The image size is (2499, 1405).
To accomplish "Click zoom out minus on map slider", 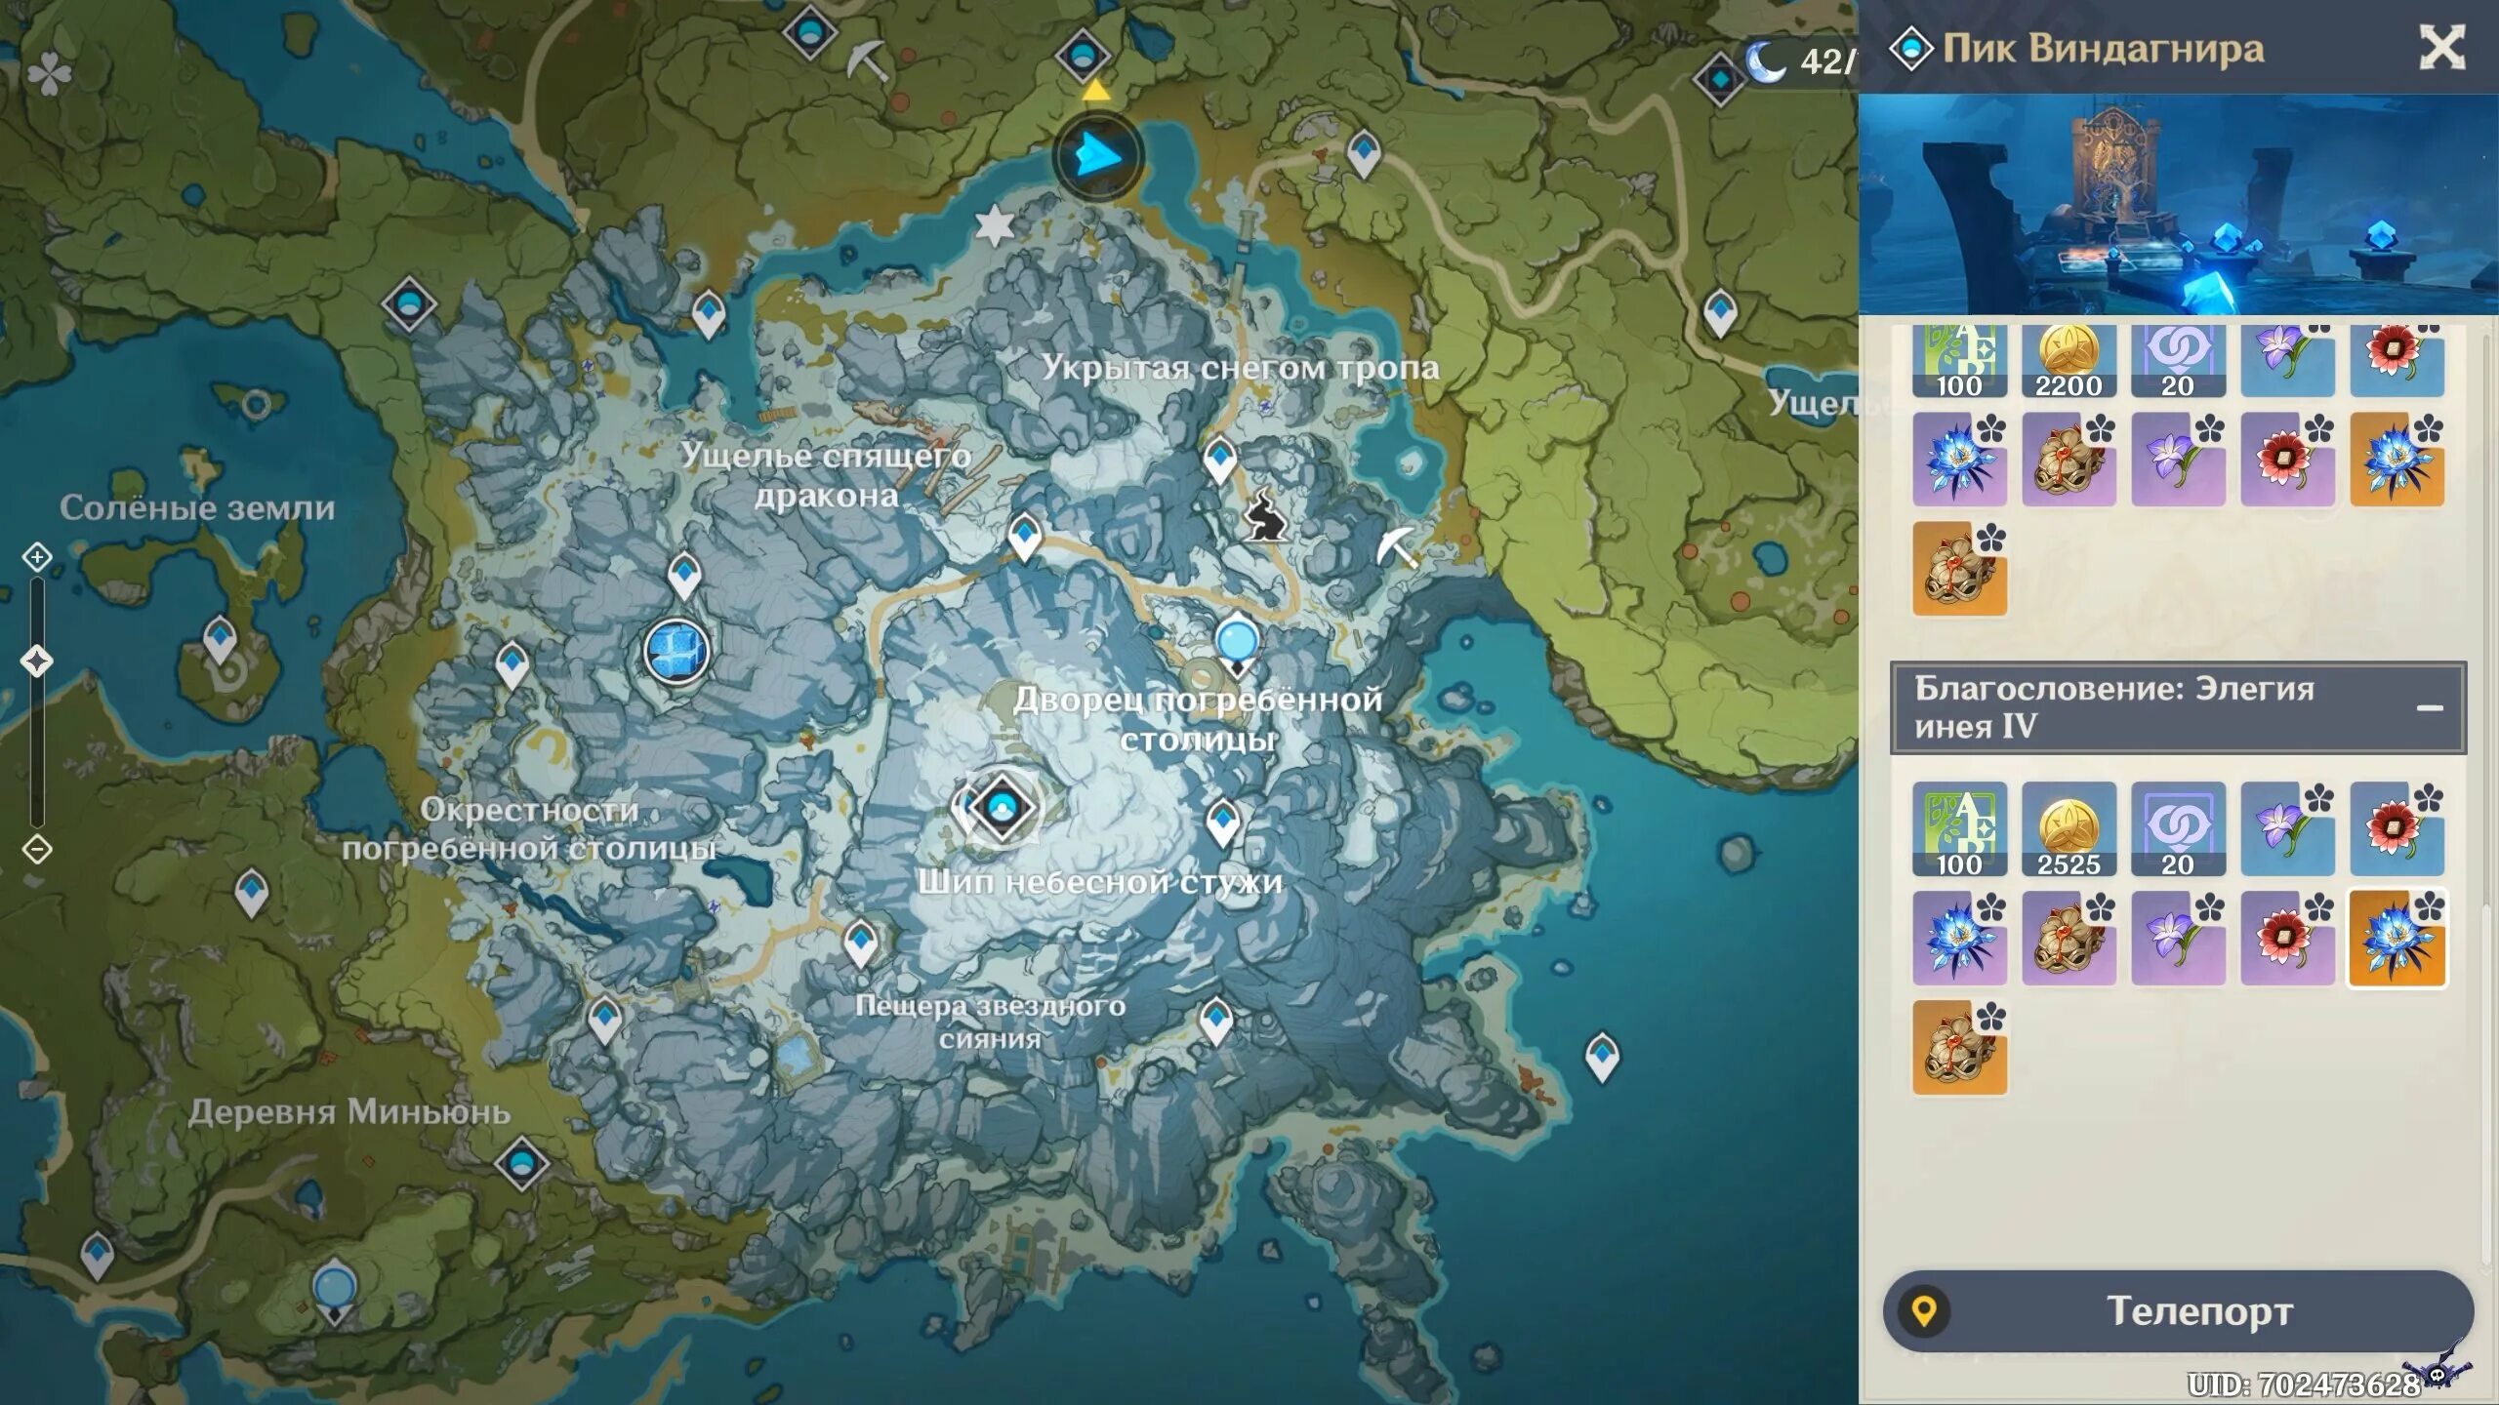I will (x=37, y=849).
